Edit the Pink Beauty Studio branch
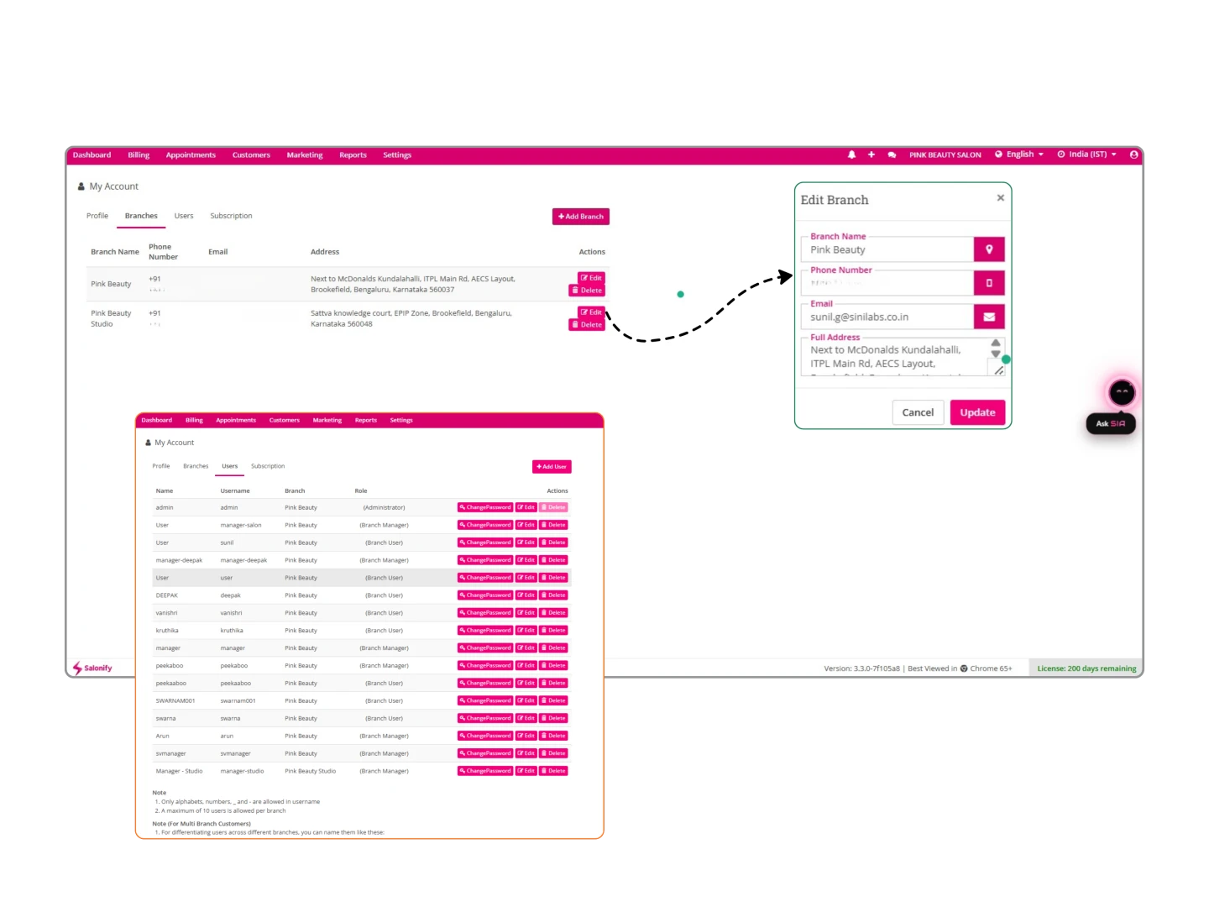Screen dimensions: 1209x907 click(591, 312)
